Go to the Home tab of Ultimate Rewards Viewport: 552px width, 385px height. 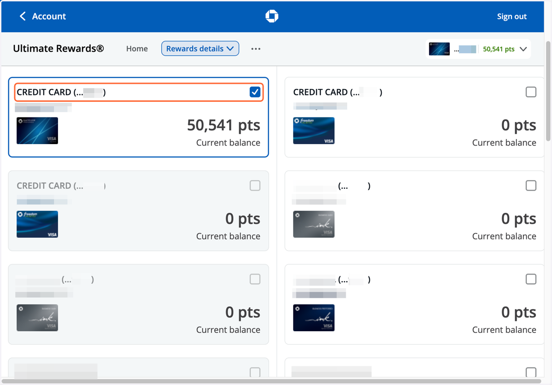pyautogui.click(x=137, y=49)
